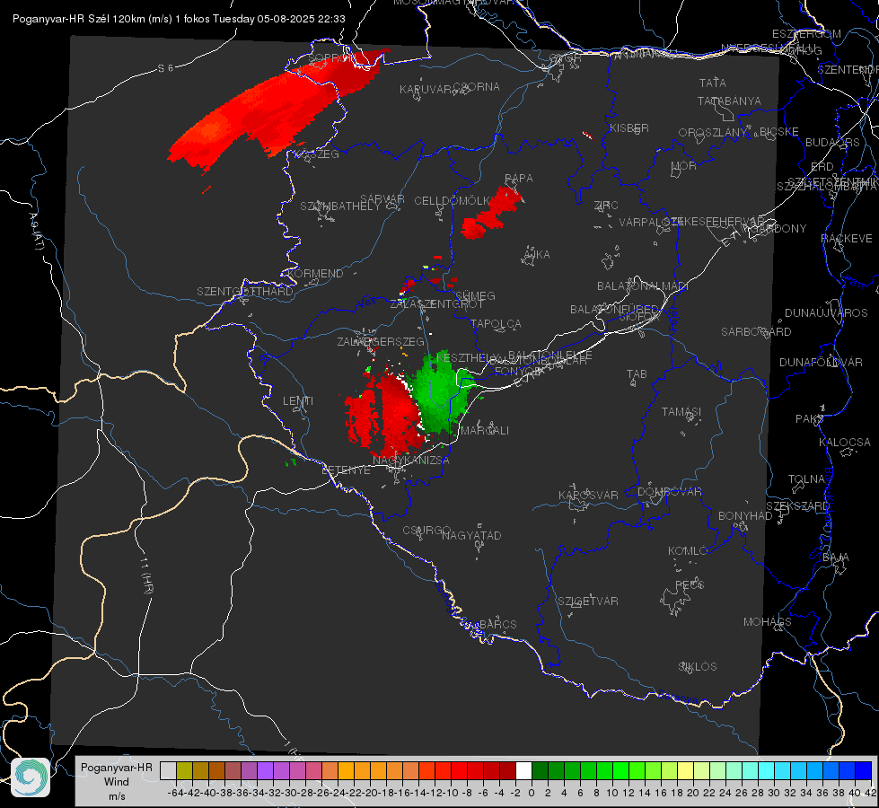This screenshot has width=879, height=808.
Task: Click the ZIRC city label
Action: [x=606, y=206]
